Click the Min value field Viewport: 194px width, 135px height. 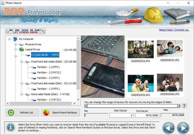(x=96, y=115)
